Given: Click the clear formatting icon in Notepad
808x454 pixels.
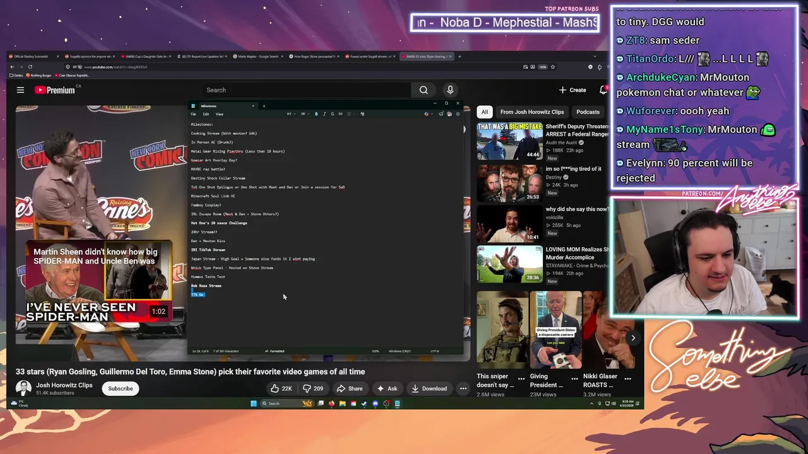Looking at the screenshot, I should (362, 114).
